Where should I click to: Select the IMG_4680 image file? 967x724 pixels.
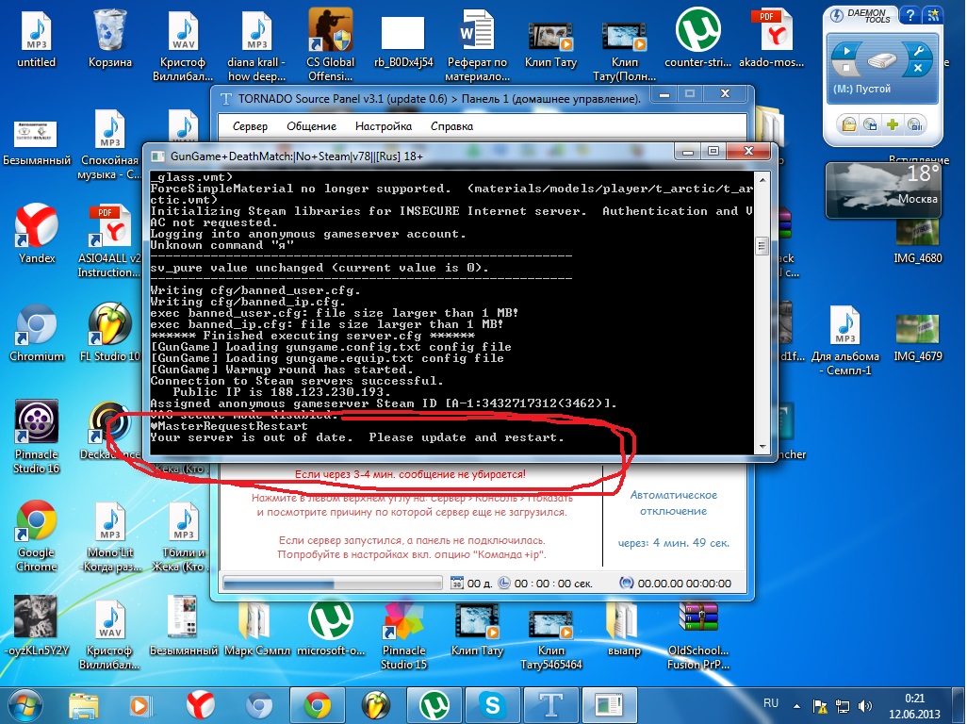918,240
